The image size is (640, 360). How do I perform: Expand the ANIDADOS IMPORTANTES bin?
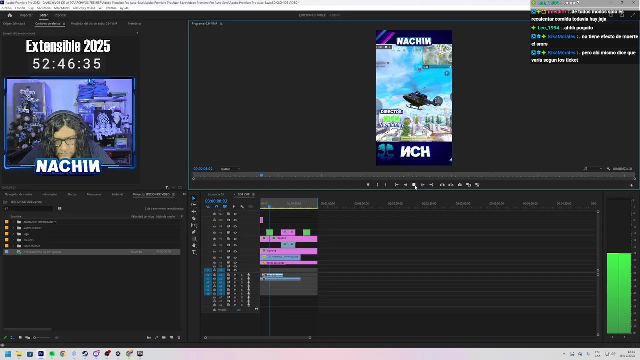pos(13,222)
